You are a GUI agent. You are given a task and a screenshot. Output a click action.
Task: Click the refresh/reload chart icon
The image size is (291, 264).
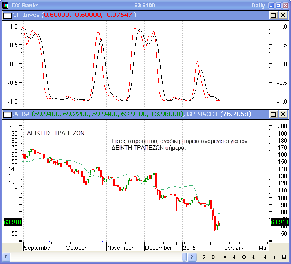[203, 257]
